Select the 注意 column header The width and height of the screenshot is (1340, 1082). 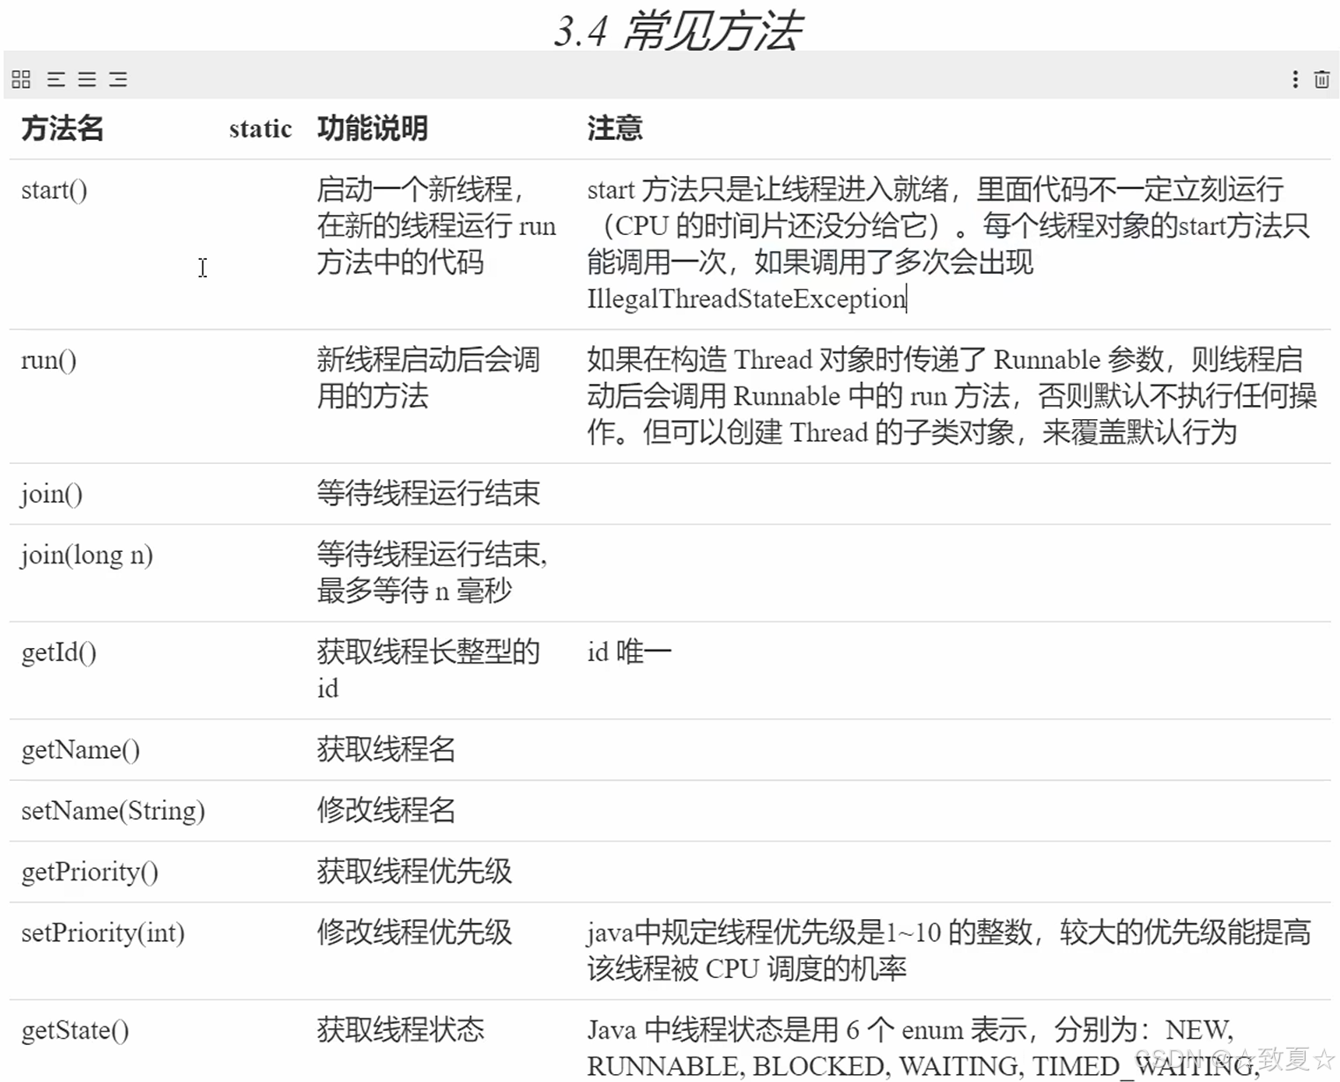(615, 129)
